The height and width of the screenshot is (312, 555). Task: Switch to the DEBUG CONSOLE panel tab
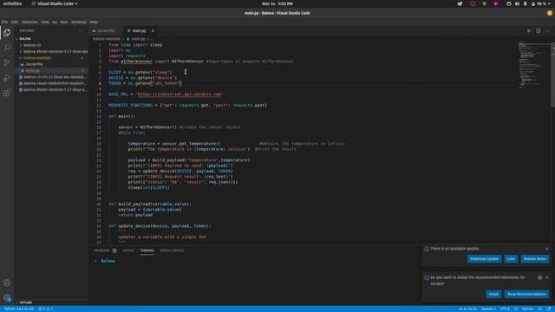tap(172, 250)
